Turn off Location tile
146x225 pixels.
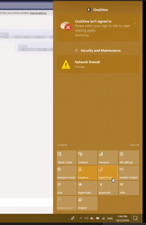pos(87,173)
